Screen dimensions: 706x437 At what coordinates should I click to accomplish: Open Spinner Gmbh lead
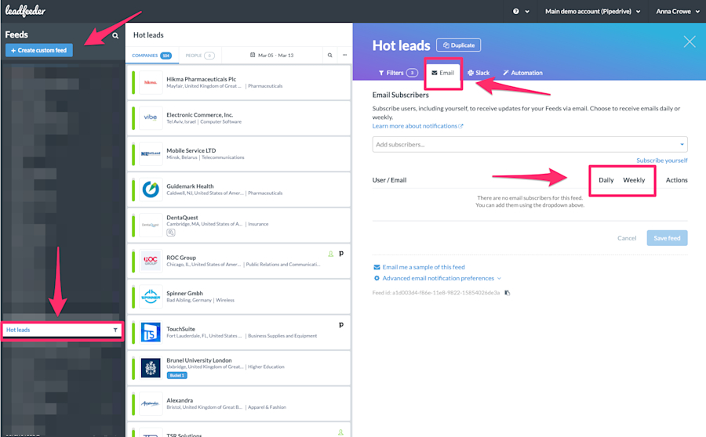[x=239, y=296]
